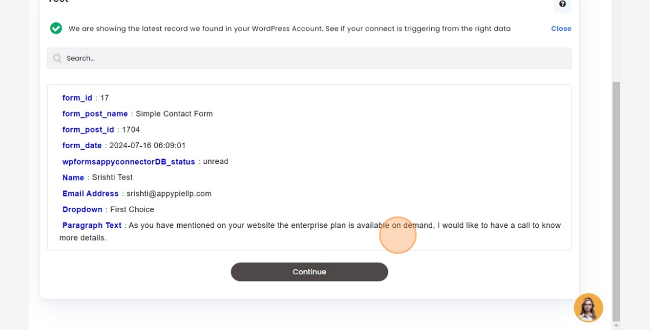Select the Dropdown field label

(82, 209)
